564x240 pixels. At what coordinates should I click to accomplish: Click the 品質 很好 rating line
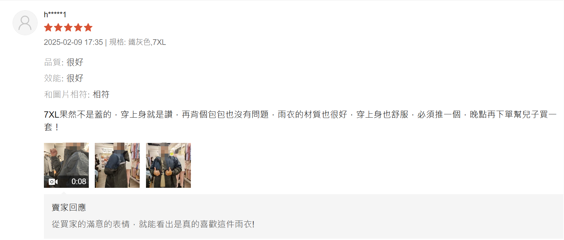64,62
